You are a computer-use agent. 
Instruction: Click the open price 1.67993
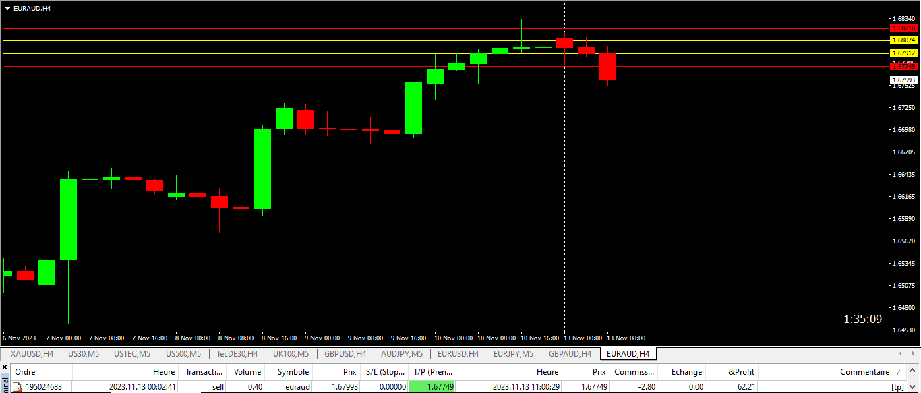pos(344,387)
